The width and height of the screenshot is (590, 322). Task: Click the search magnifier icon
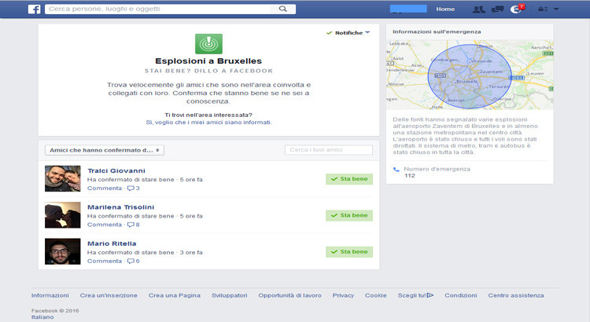[x=283, y=9]
